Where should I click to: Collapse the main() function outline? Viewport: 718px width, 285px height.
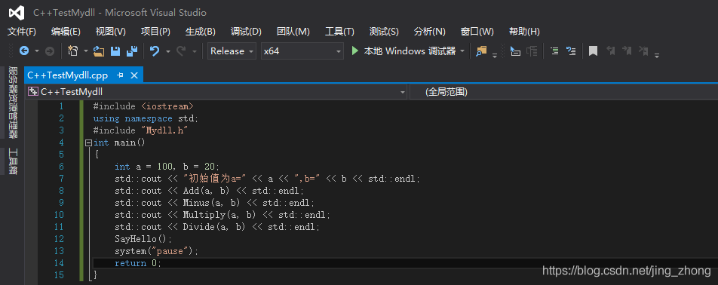click(x=88, y=142)
